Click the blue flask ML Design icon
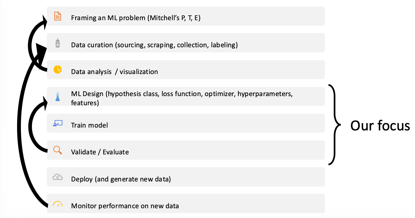415x218 pixels. click(x=57, y=97)
